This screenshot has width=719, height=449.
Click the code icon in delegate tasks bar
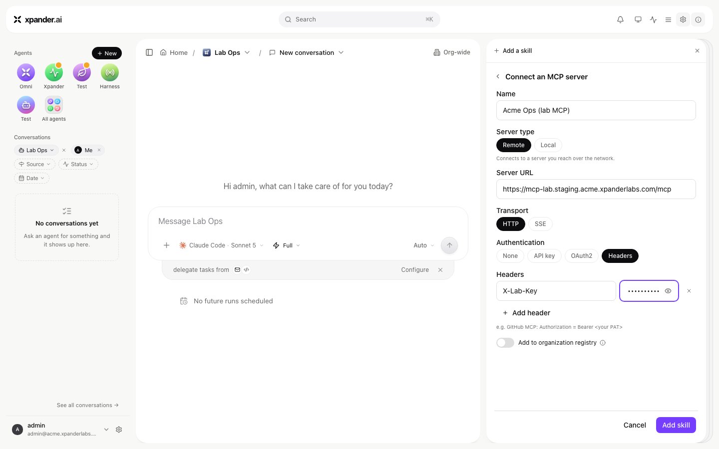click(247, 270)
